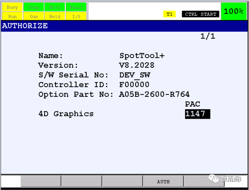
Task: Click the serial number DEV_SW
Action: 135,75
